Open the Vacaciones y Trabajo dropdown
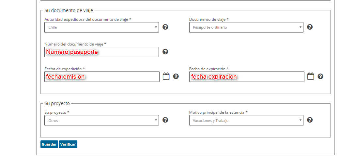 tap(246, 120)
